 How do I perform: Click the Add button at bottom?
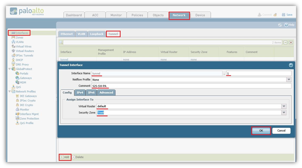pyautogui.click(x=65, y=157)
